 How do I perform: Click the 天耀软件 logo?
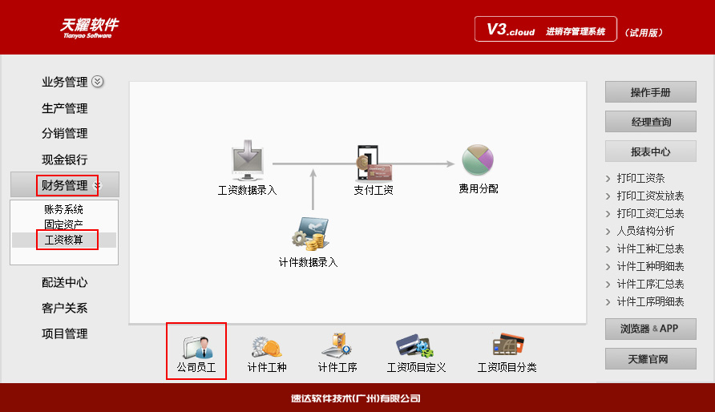[x=89, y=28]
